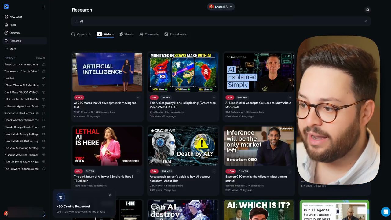Click the search magnifier icon in search bar

tap(76, 21)
